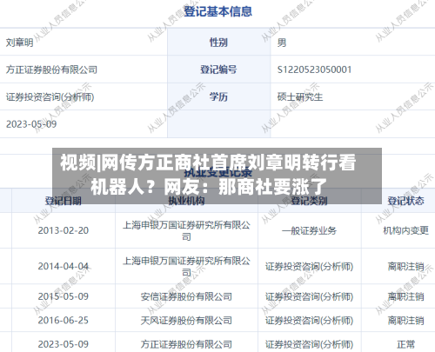435x352 pixels.
Task: Select the date cell 2015-05-09
Action: point(64,296)
